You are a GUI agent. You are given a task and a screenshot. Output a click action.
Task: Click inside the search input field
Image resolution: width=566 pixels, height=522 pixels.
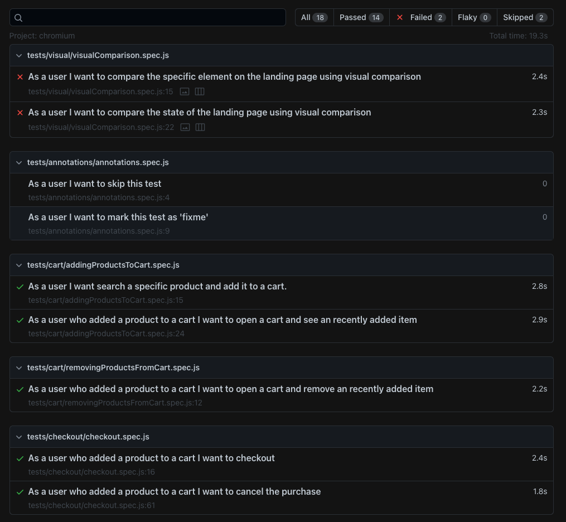click(x=148, y=17)
